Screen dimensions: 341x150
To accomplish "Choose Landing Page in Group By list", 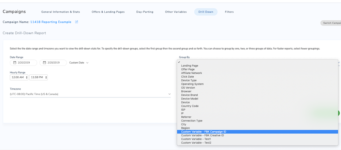I will (257, 65).
